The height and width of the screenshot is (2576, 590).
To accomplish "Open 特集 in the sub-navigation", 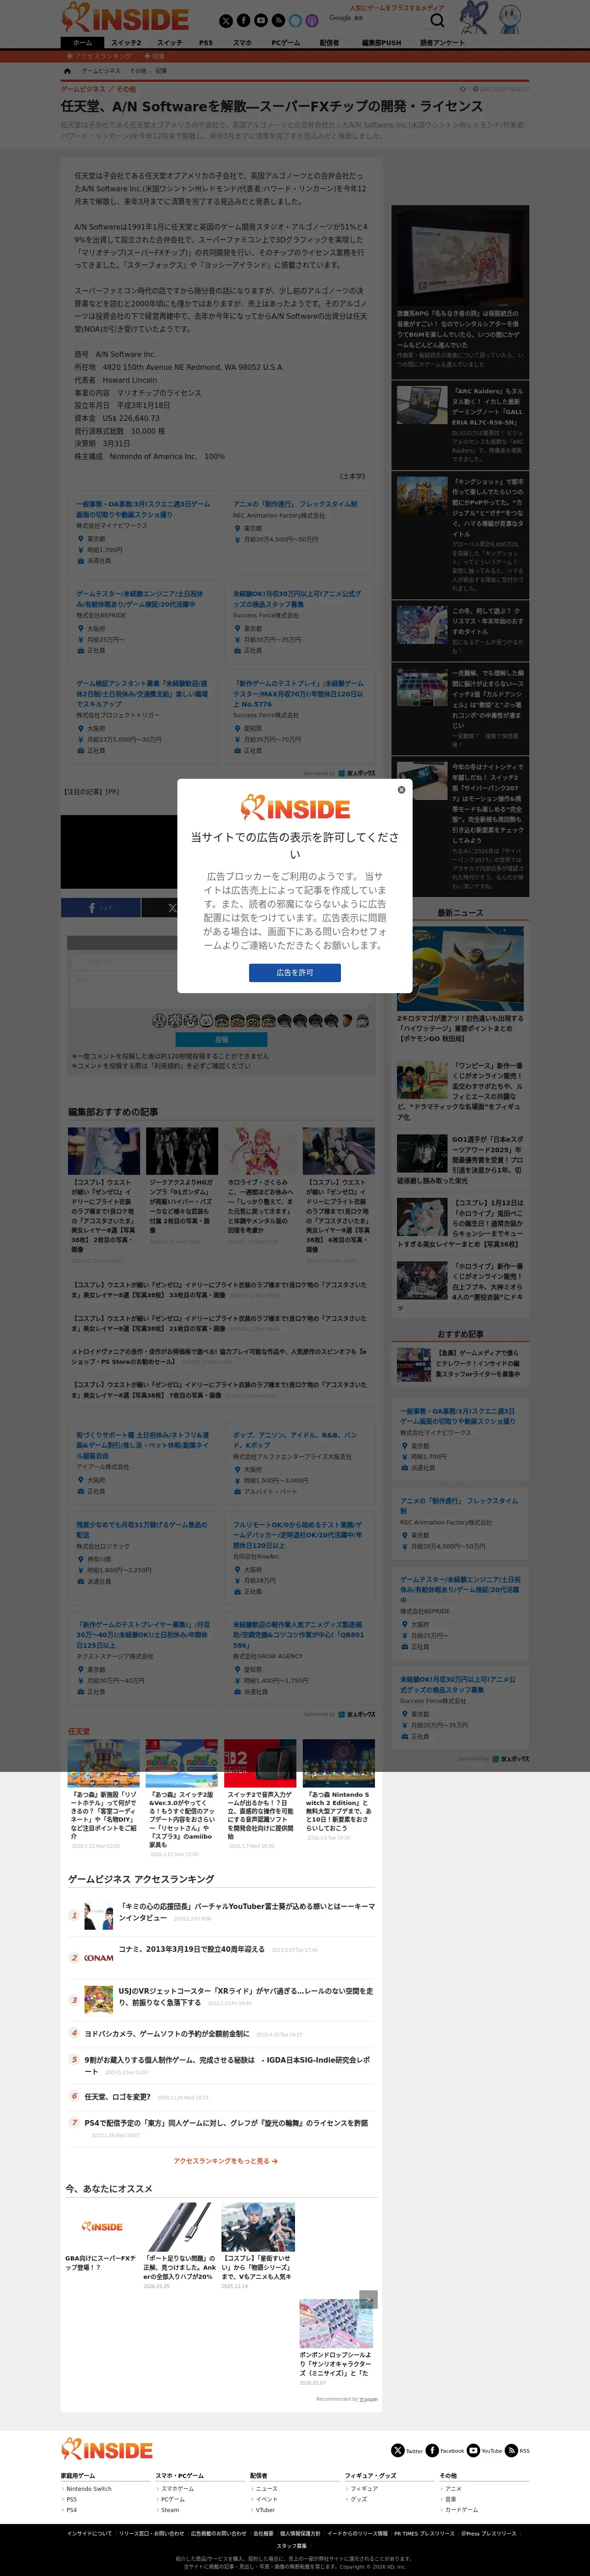I will (x=155, y=56).
